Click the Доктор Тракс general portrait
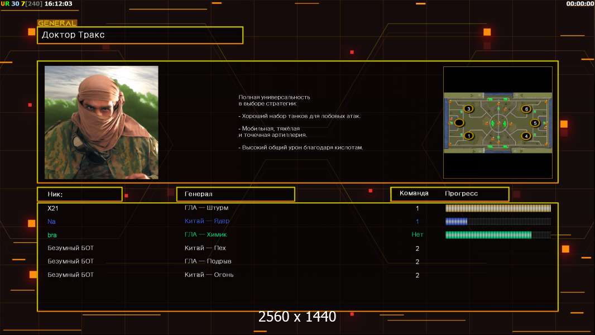This screenshot has width=595, height=335. 102,122
